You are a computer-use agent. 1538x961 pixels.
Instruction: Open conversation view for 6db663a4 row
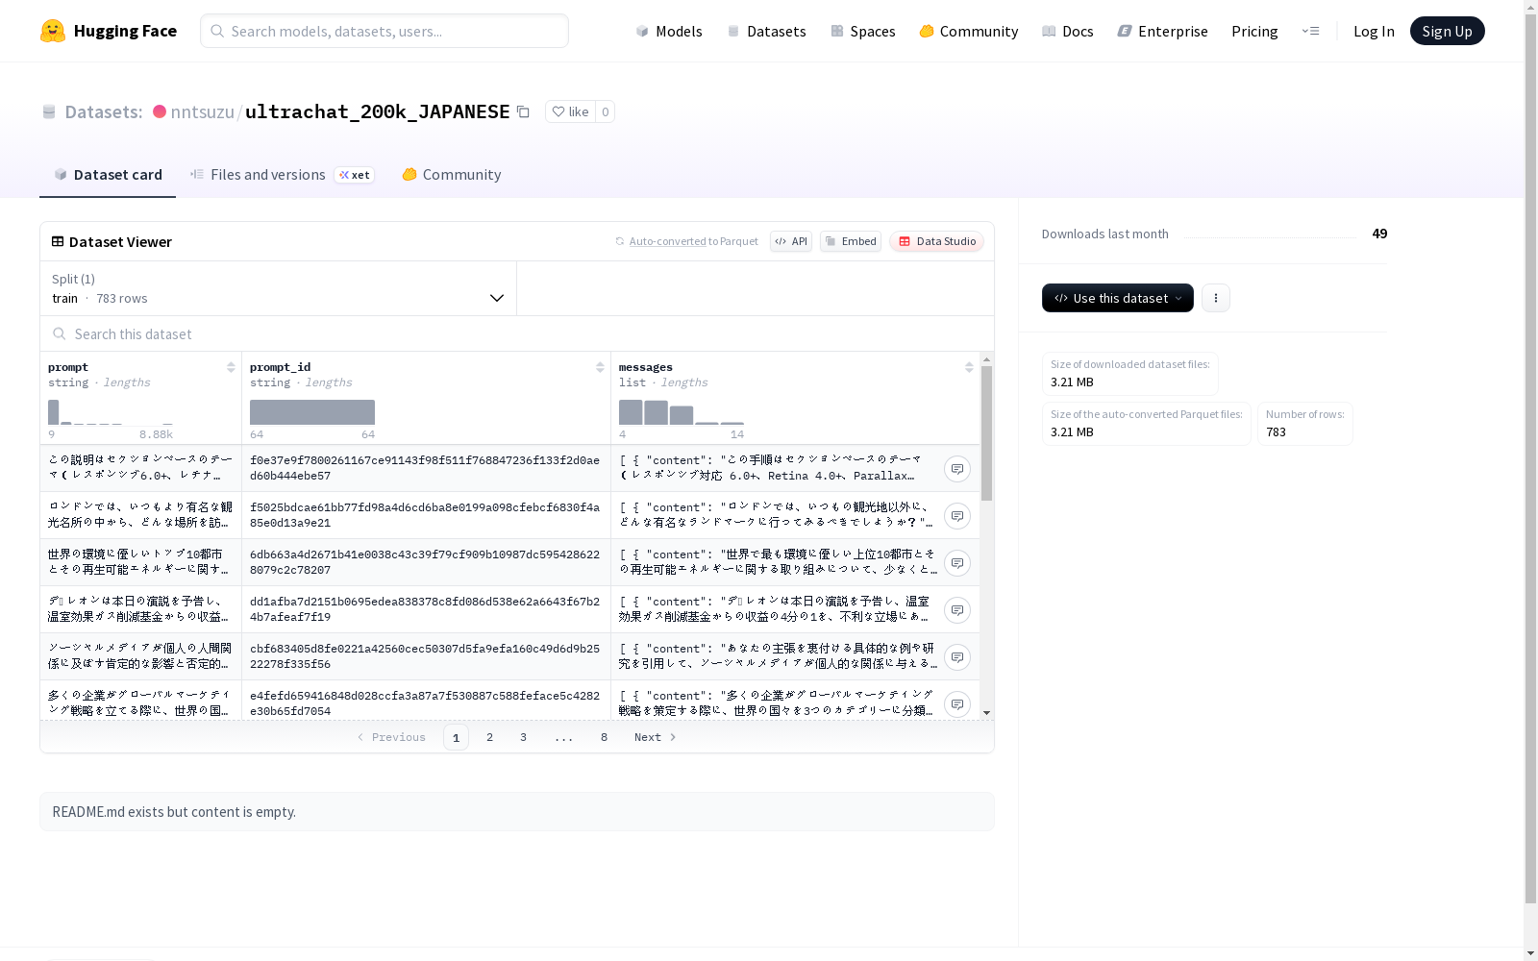[x=957, y=563]
